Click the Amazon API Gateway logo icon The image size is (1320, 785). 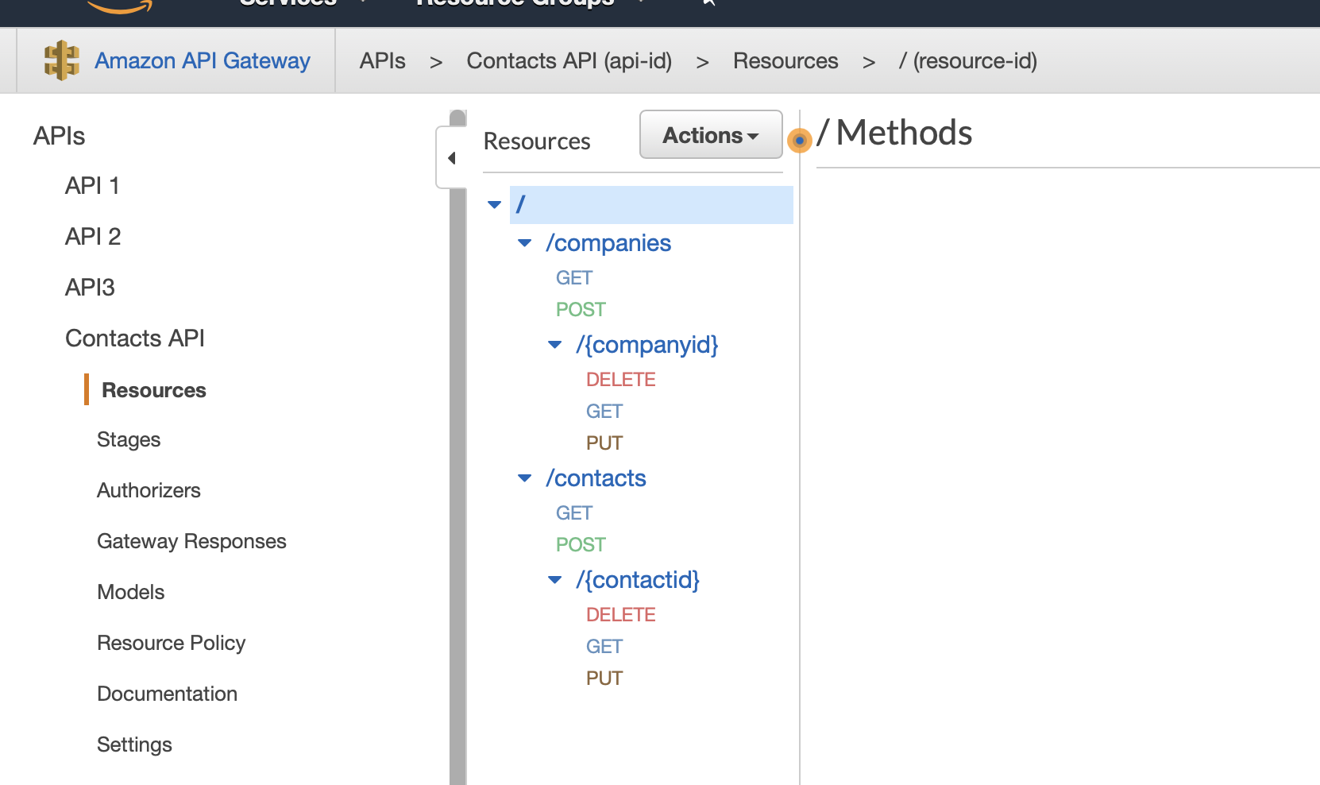61,60
